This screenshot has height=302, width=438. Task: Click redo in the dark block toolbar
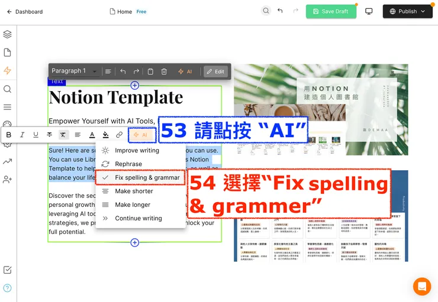pyautogui.click(x=136, y=72)
